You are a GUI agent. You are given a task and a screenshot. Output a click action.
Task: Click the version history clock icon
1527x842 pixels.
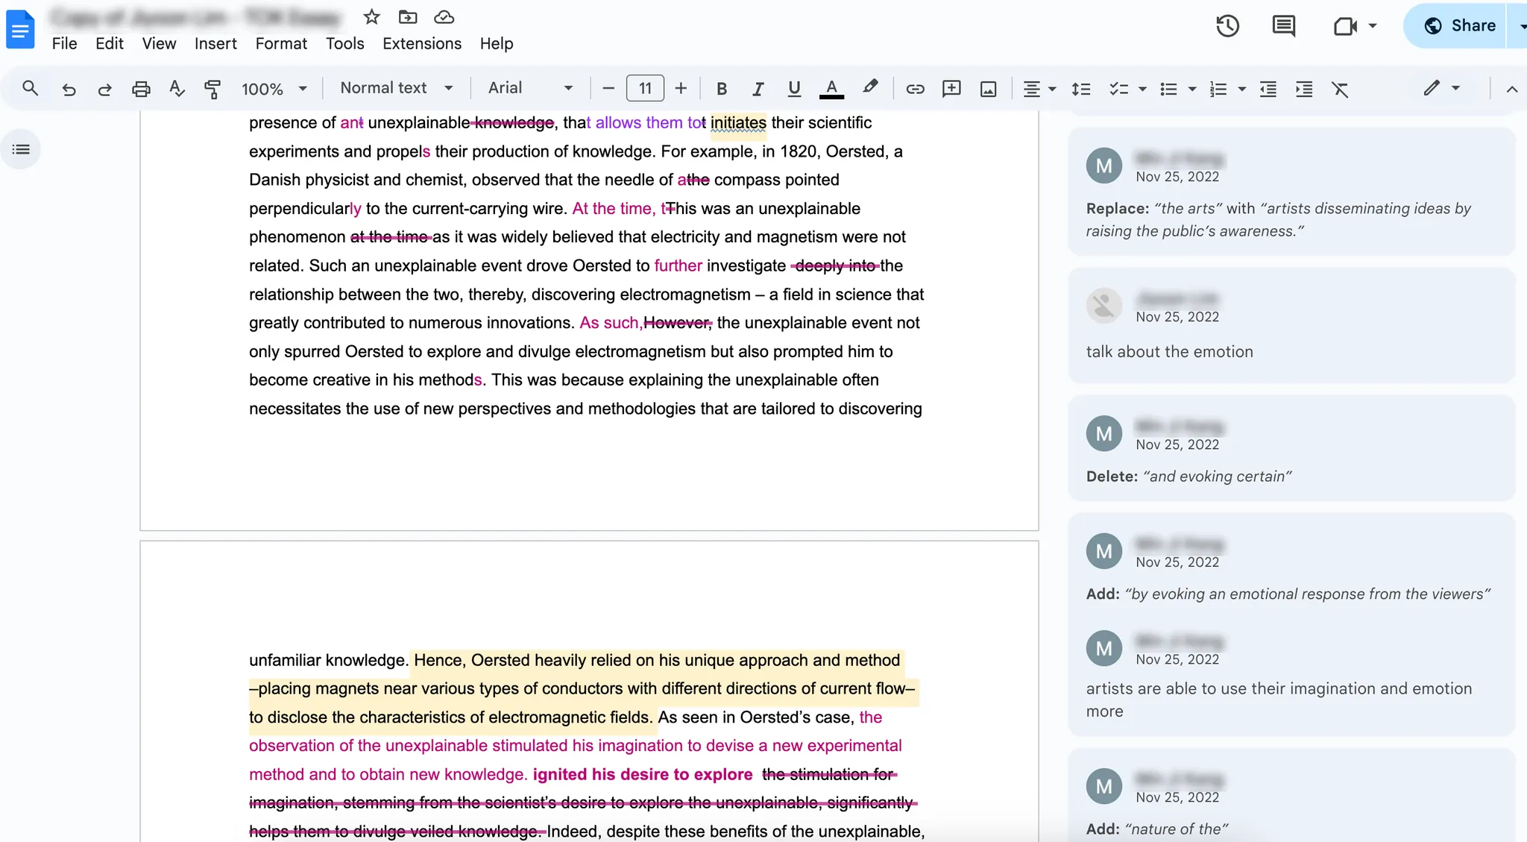(x=1227, y=26)
